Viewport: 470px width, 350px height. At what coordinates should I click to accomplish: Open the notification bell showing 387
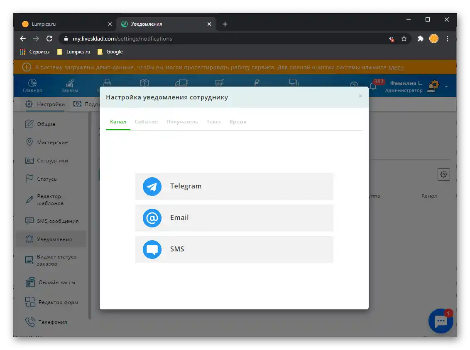372,86
